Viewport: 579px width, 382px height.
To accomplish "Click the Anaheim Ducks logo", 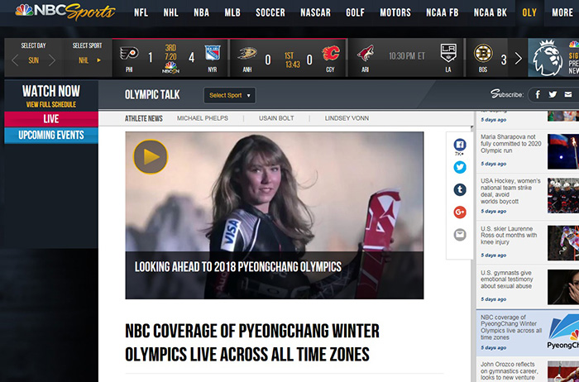I will coord(247,53).
